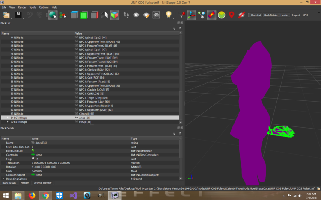Toggle the crossed-out hidden objects icon
321x200 pixels.
(241, 15)
